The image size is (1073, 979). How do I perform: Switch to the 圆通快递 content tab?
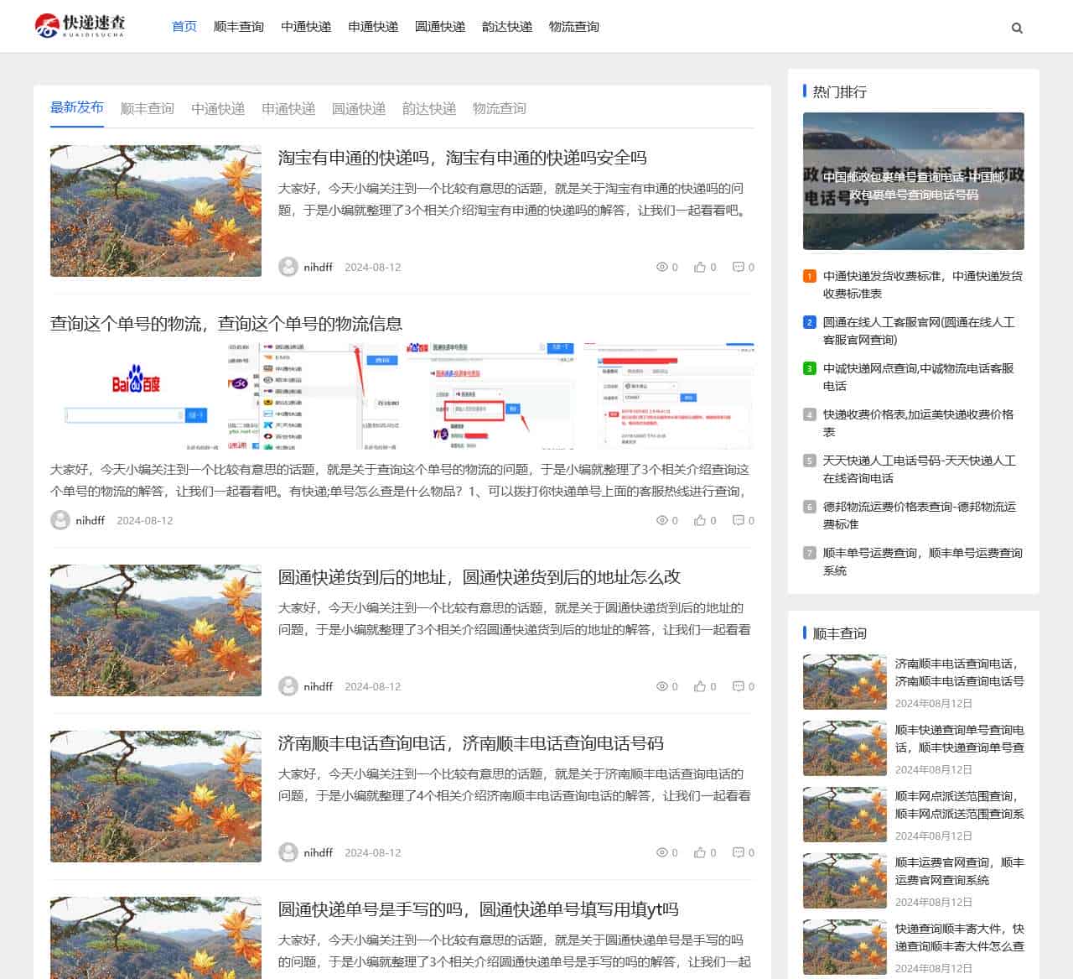click(359, 108)
